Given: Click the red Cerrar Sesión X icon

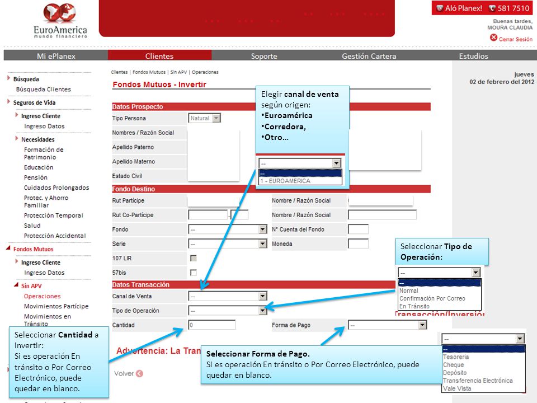Looking at the screenshot, I should pos(493,38).
